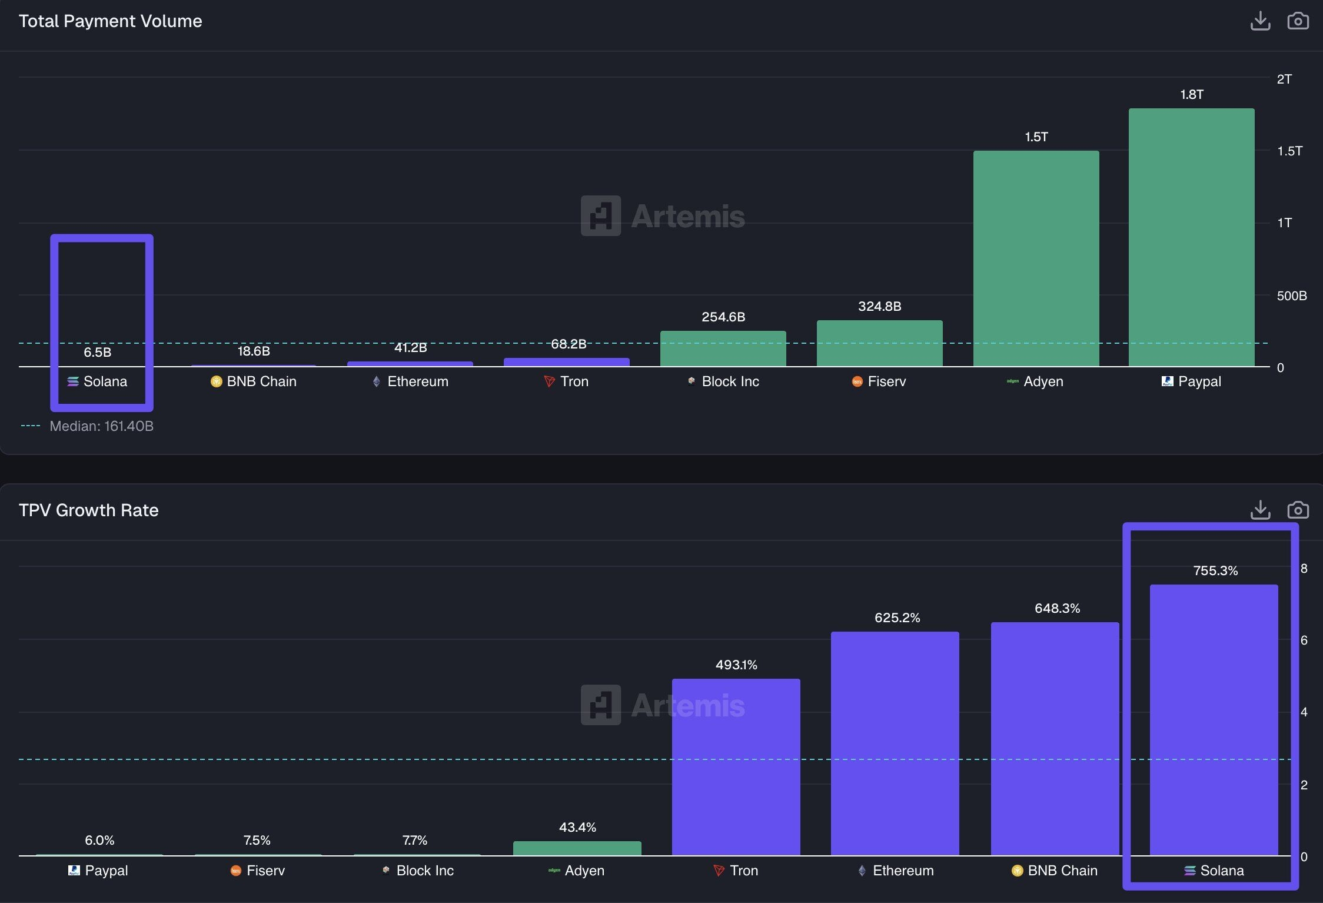1323x903 pixels.
Task: Click the Tron logo in the growth rate chart
Action: [719, 871]
